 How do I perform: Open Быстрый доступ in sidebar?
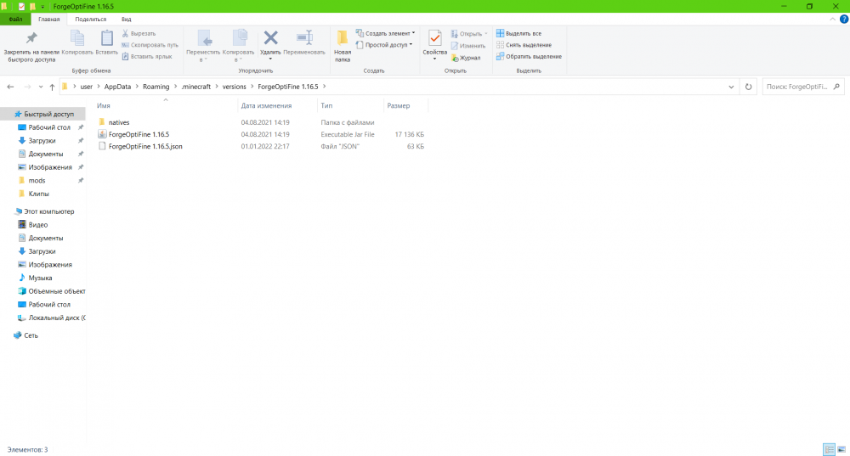coord(48,115)
